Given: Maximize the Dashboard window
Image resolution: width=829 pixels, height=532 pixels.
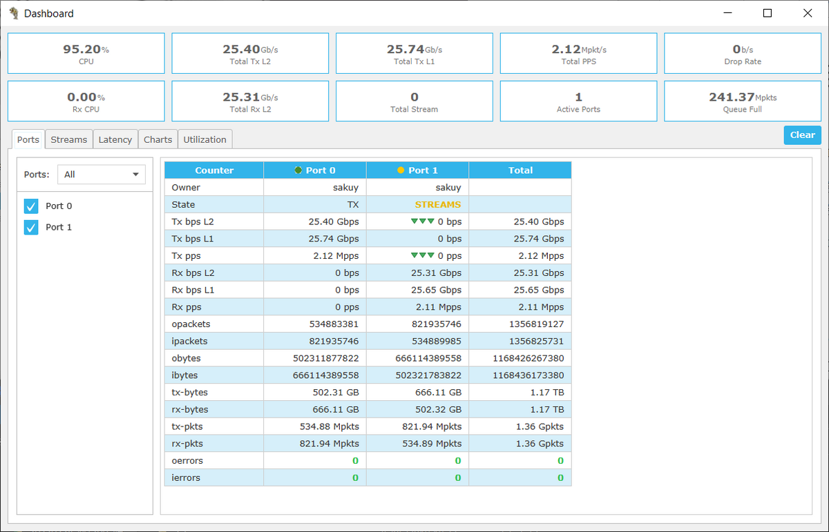Looking at the screenshot, I should [768, 13].
